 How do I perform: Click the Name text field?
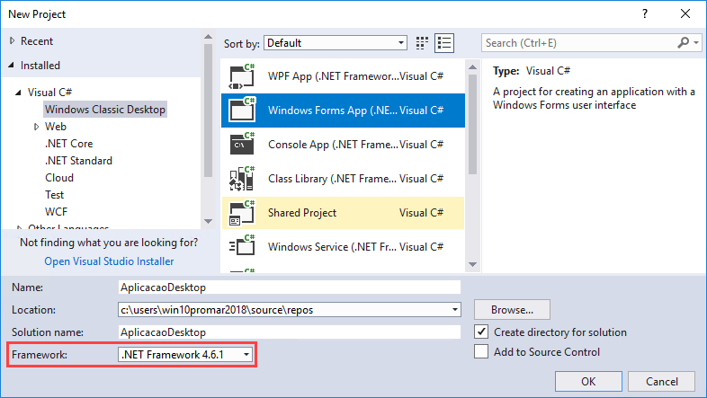(290, 287)
